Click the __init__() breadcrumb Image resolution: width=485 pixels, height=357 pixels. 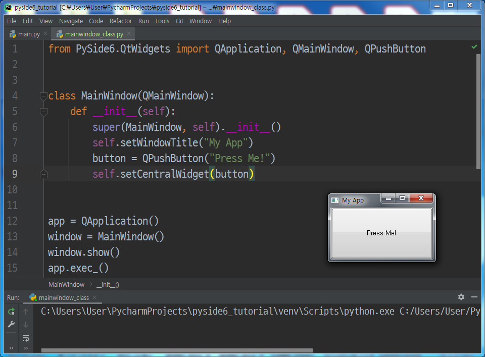pos(108,285)
